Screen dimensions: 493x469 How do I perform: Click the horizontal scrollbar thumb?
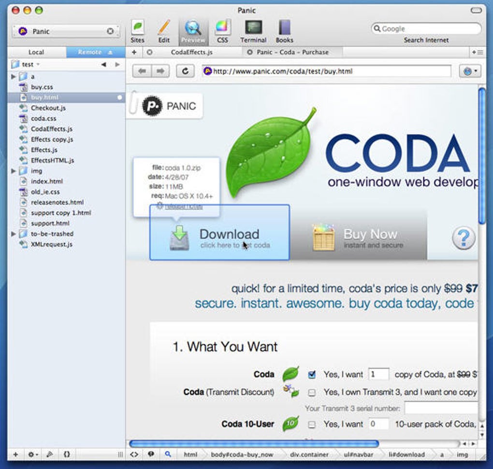(254, 443)
